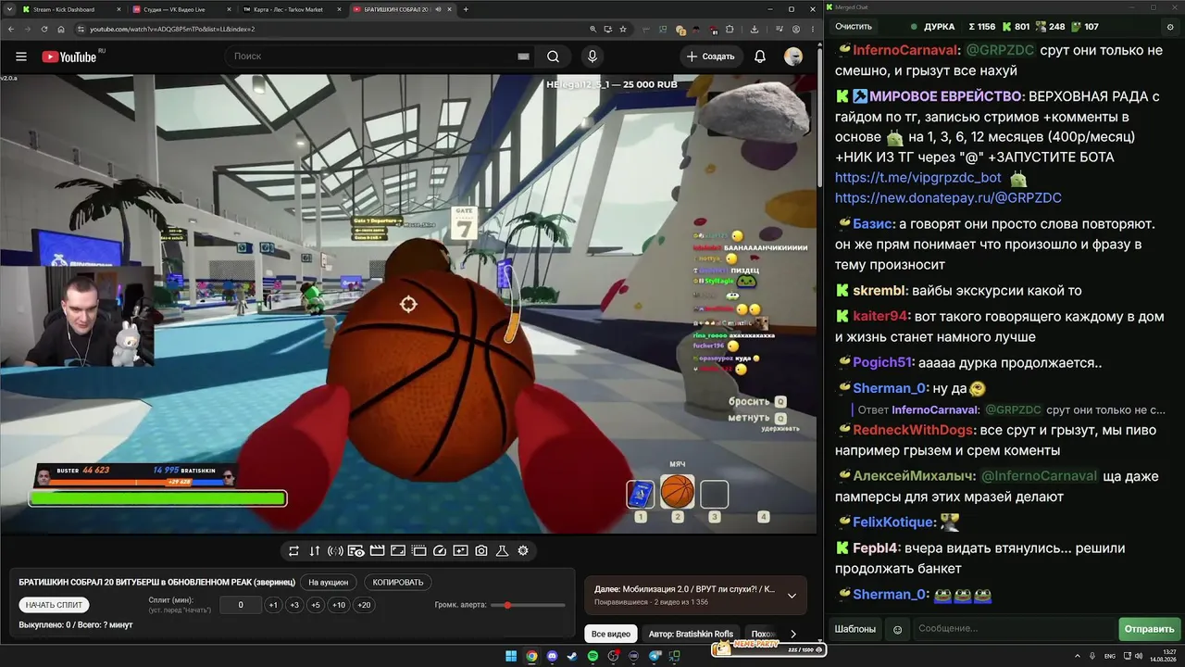Open the t.me/vipgrpzdc_bot link in chat
The width and height of the screenshot is (1185, 667).
pos(918,177)
